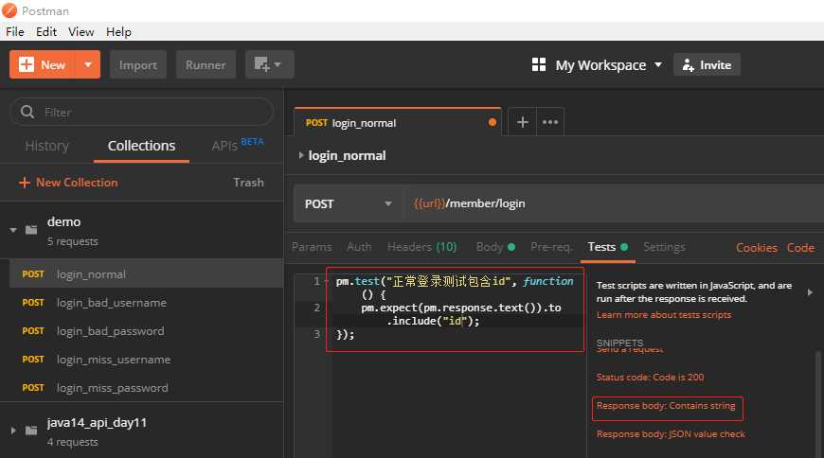824x458 pixels.
Task: Open the Help menu
Action: pos(118,32)
